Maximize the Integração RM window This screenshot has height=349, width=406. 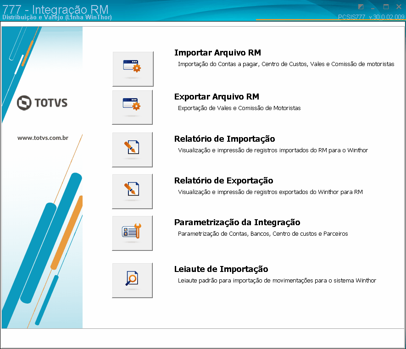point(386,7)
